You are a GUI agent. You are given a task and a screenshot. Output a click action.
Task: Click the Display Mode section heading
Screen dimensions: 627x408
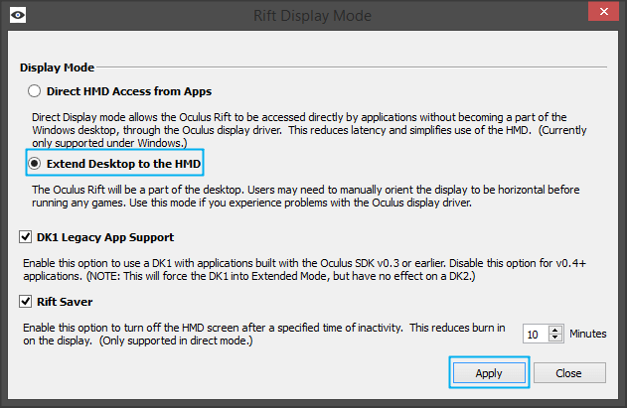click(58, 68)
